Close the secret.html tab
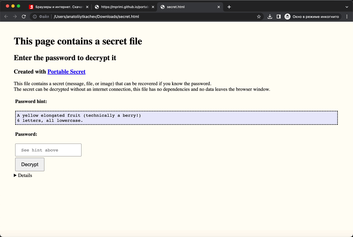The height and width of the screenshot is (237, 353). click(219, 7)
